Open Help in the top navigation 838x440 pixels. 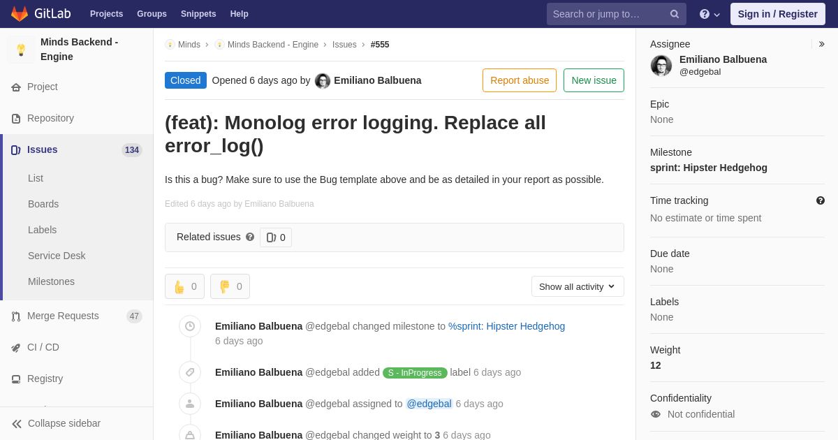240,14
